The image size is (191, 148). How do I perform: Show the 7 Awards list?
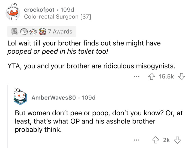point(60,32)
